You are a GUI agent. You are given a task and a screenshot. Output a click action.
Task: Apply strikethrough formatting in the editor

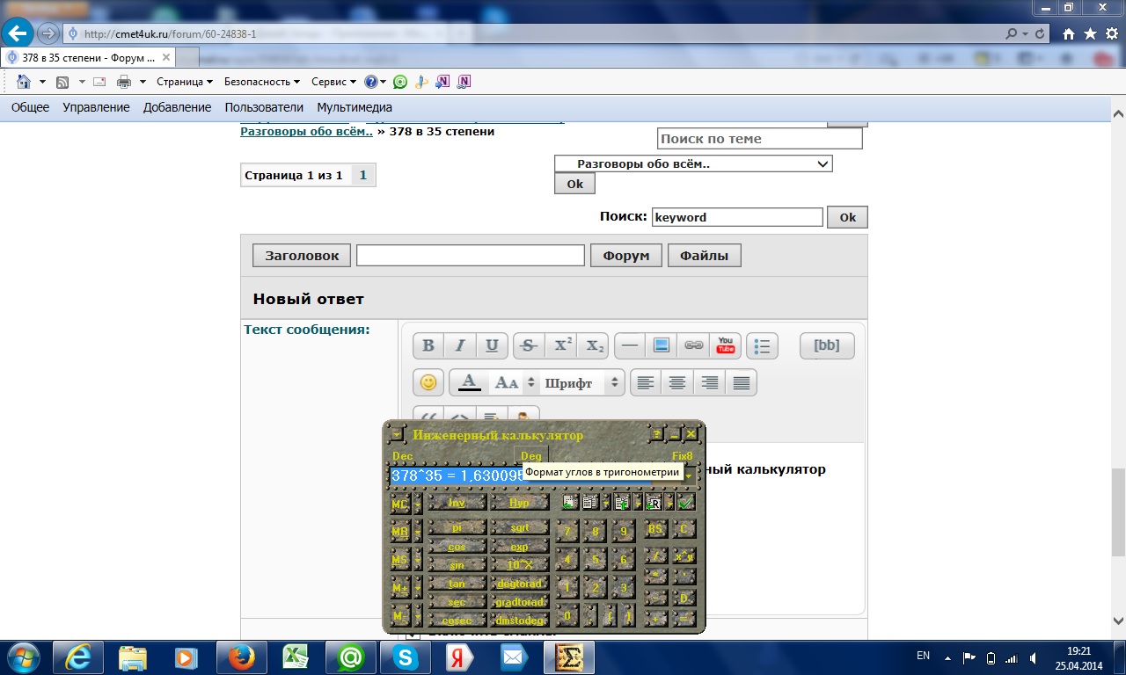click(529, 346)
